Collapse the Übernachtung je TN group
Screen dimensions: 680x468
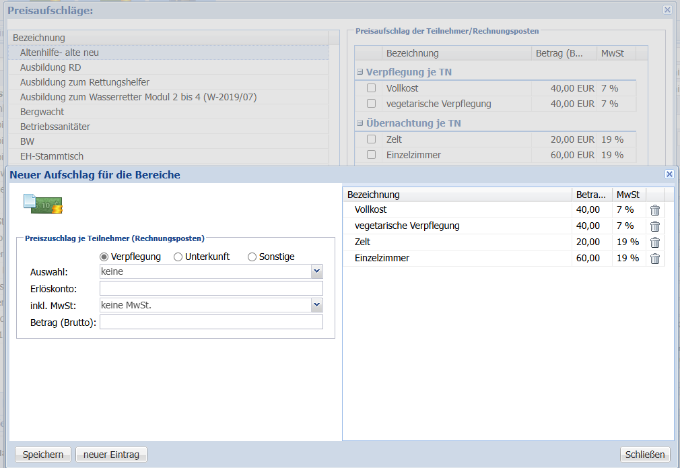click(360, 123)
